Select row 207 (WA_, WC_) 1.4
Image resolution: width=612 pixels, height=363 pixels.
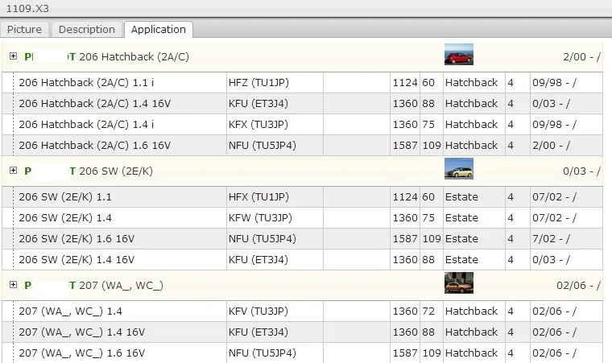(x=303, y=311)
